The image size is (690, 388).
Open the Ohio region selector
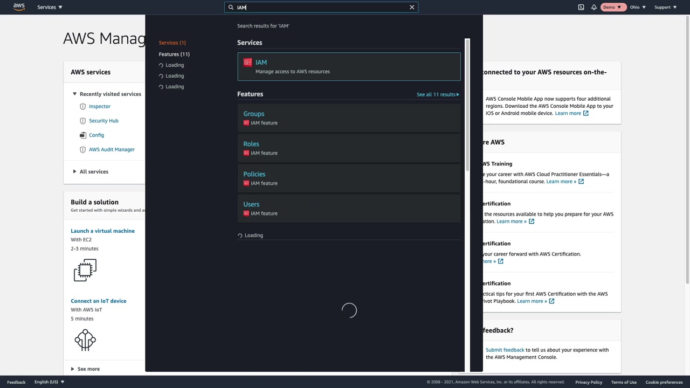(638, 7)
